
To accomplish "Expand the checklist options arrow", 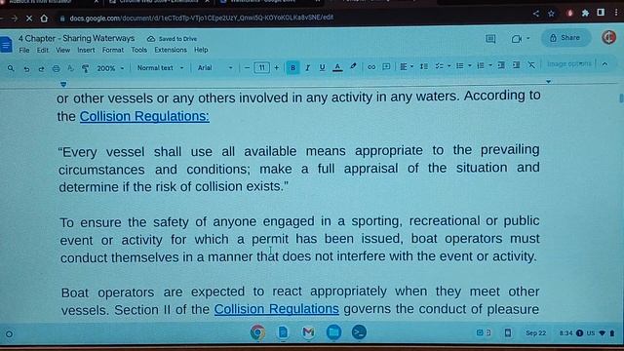I will (x=449, y=66).
